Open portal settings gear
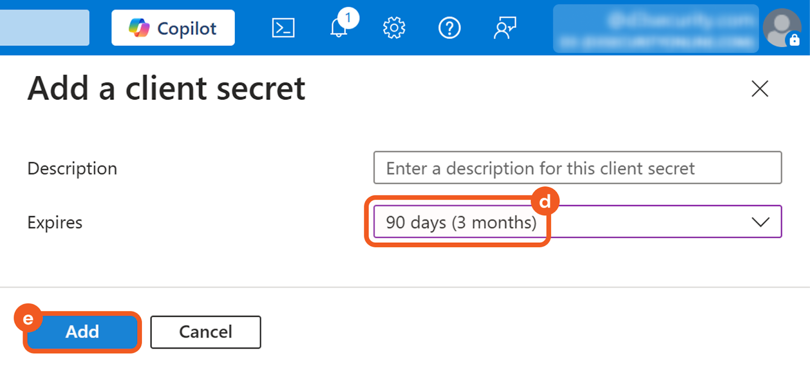 pyautogui.click(x=394, y=28)
